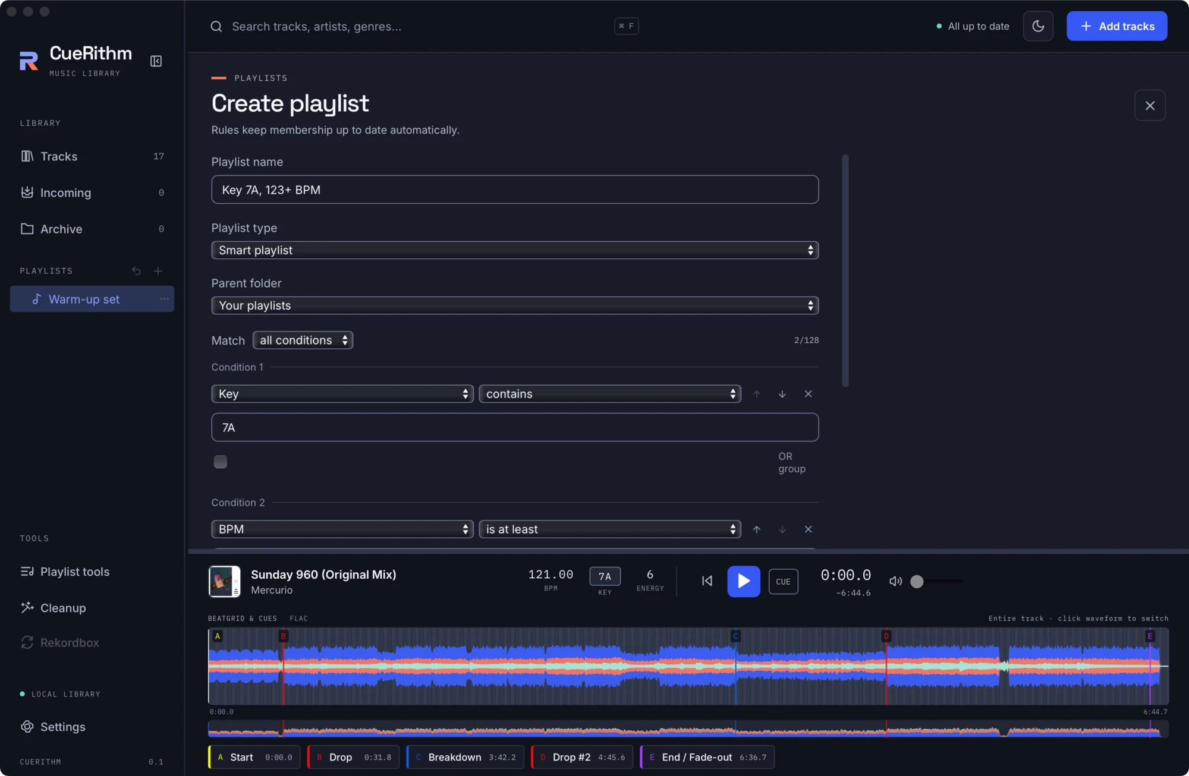The height and width of the screenshot is (776, 1189).
Task: Open is at least operator dropdown
Action: coord(610,529)
